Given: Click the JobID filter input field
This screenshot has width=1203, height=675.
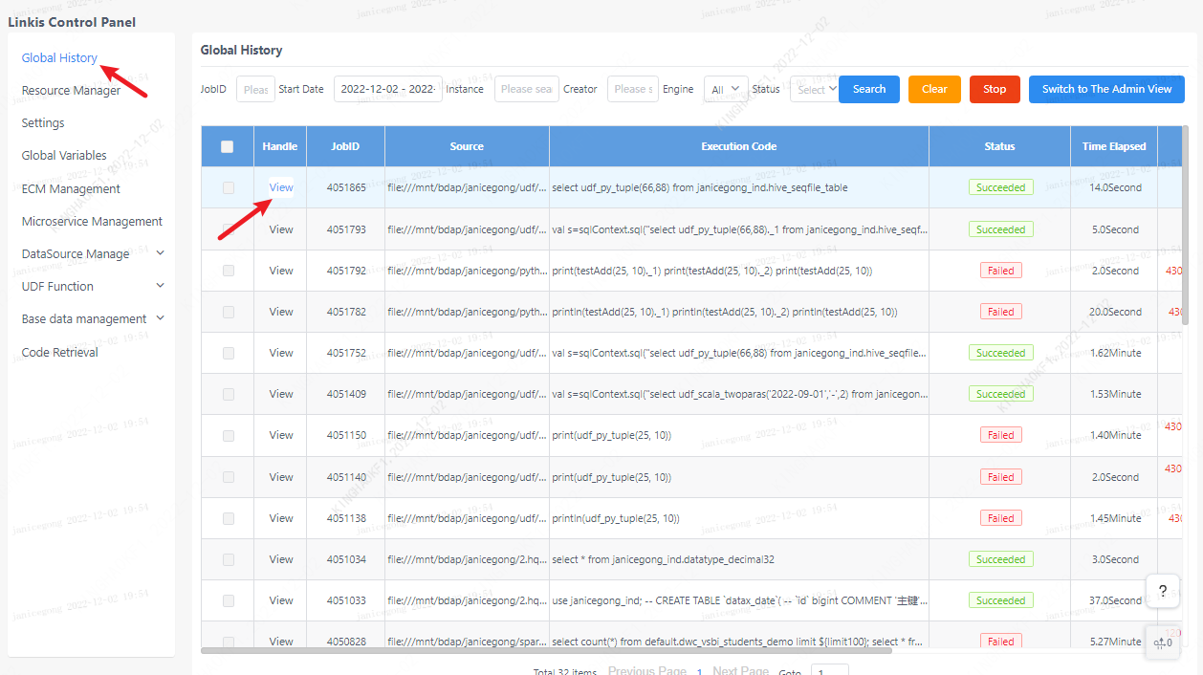Looking at the screenshot, I should click(x=255, y=89).
